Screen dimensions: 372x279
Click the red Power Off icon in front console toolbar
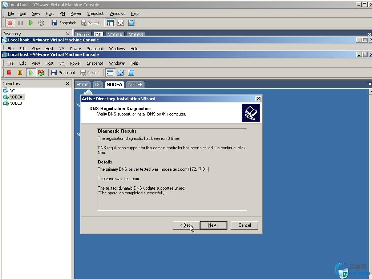click(x=9, y=73)
